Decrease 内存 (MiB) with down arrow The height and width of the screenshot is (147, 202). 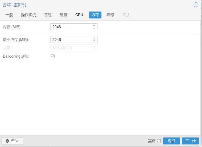click(94, 28)
